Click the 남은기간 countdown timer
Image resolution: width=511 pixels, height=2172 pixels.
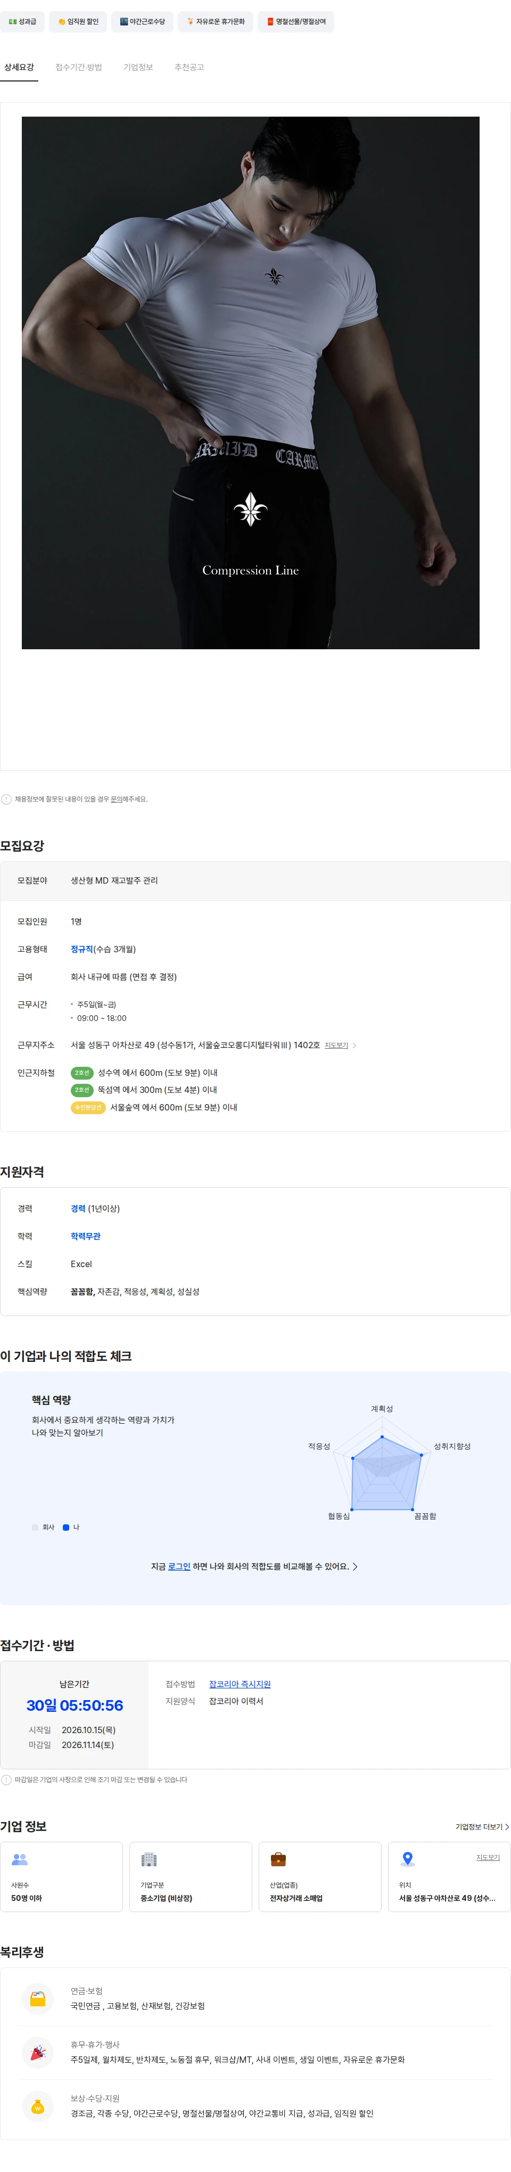[74, 1706]
